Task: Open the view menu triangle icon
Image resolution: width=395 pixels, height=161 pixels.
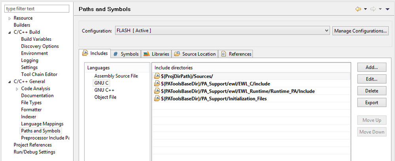Action: point(387,9)
